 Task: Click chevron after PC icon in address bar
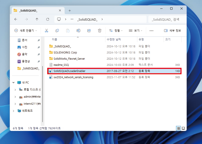(66, 19)
